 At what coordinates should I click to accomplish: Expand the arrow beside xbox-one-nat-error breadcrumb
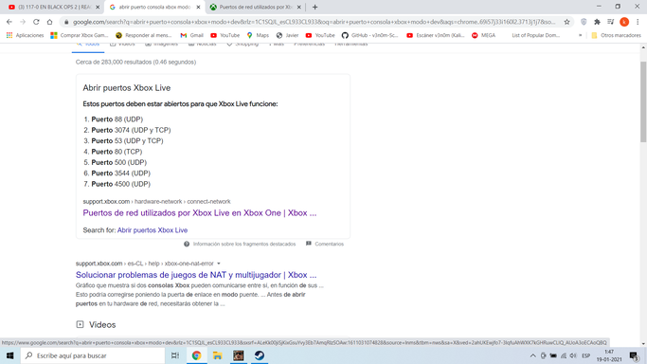tap(219, 264)
